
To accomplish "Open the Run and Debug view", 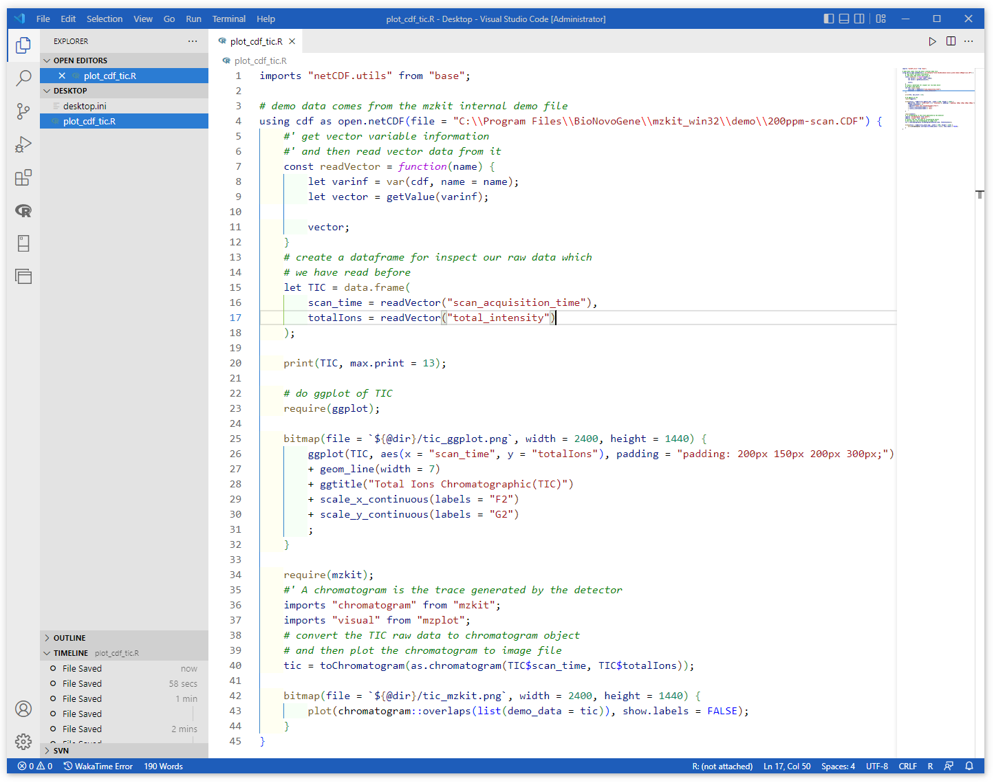I will pos(23,144).
